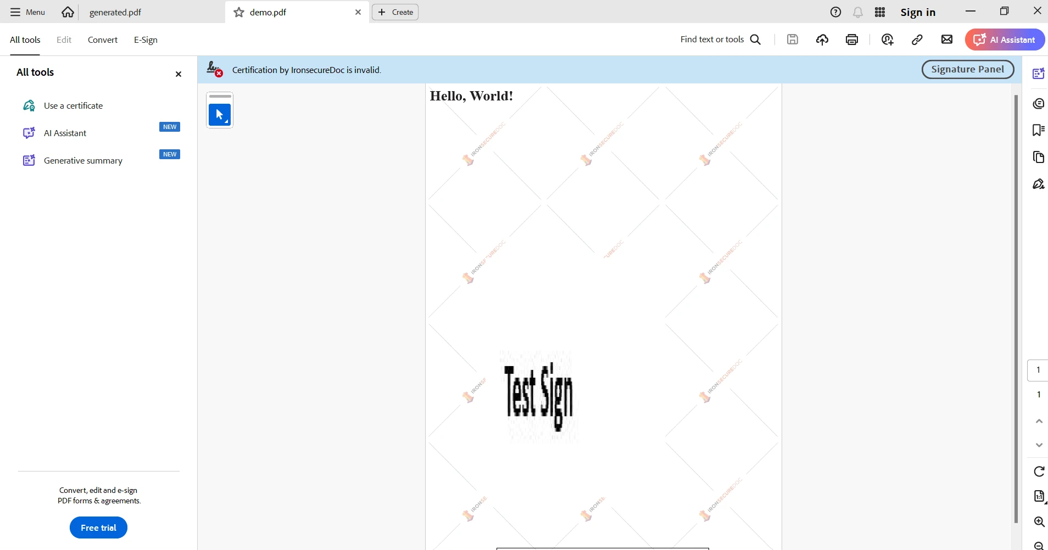Viewport: 1048px width, 550px height.
Task: Click the zoom in magnifier icon
Action: (1039, 521)
